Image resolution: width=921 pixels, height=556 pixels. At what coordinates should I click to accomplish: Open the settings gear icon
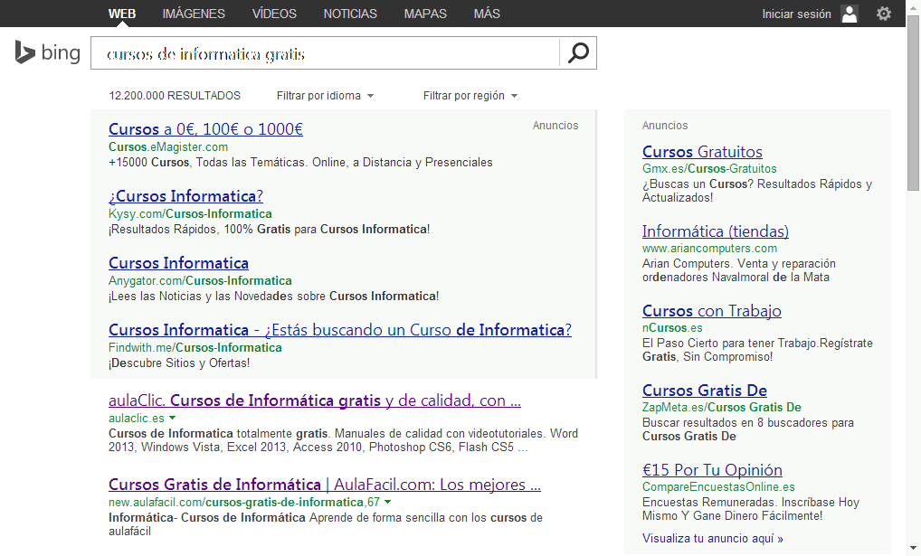pyautogui.click(x=883, y=14)
